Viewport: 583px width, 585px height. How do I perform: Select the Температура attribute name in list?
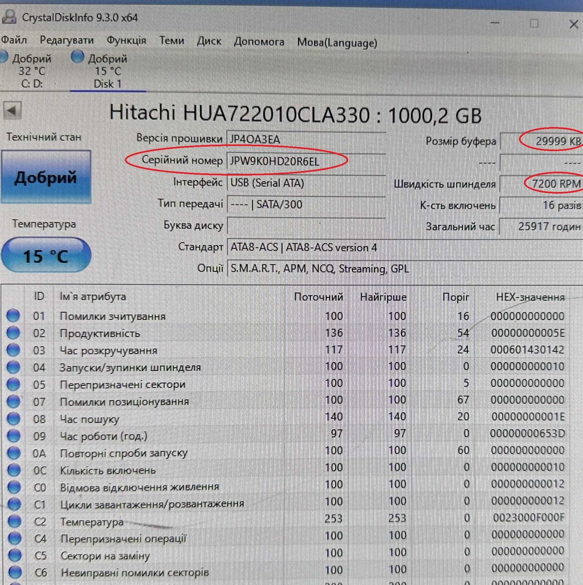[92, 522]
